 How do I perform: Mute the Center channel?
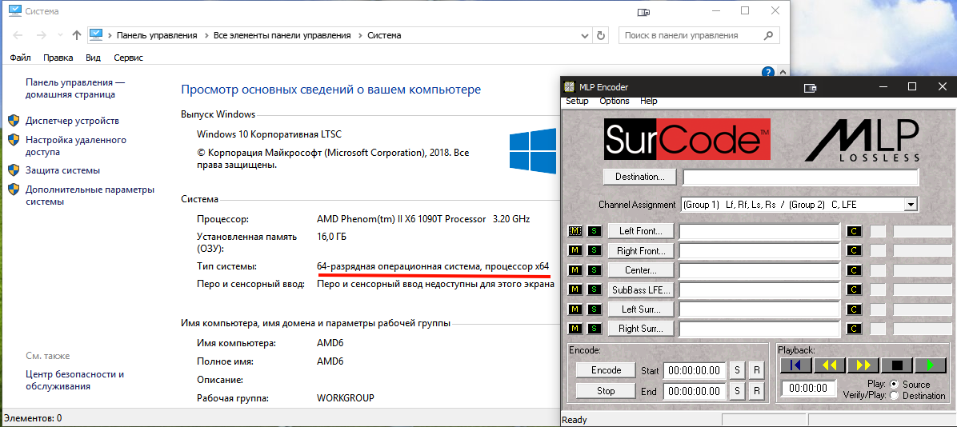point(575,270)
